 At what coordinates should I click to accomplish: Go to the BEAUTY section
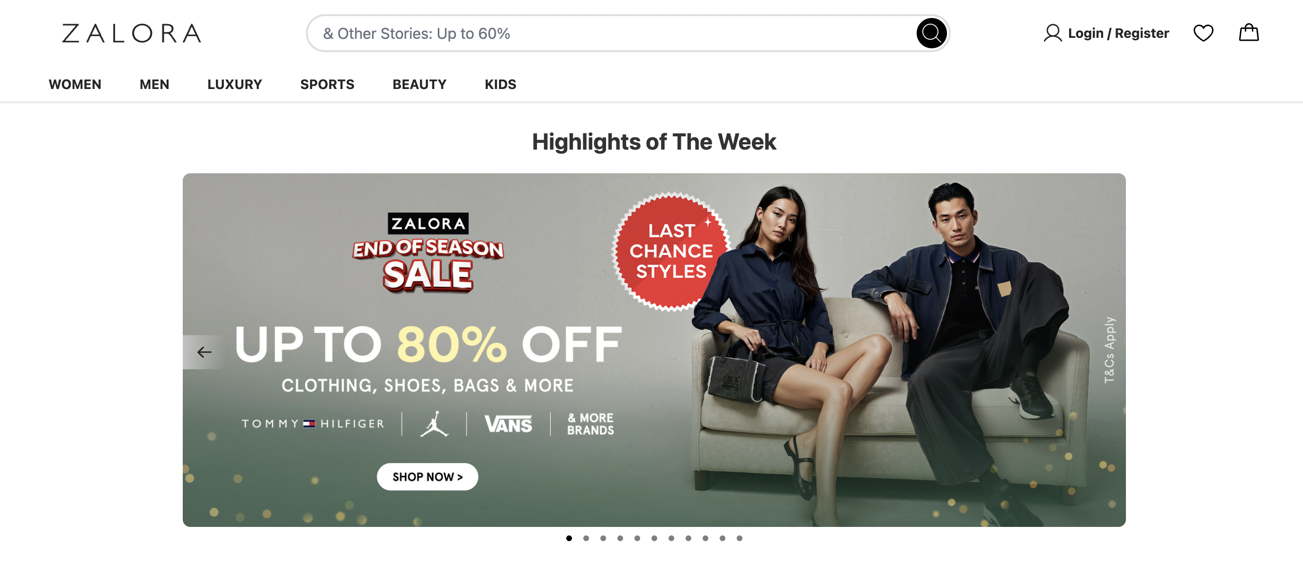419,84
